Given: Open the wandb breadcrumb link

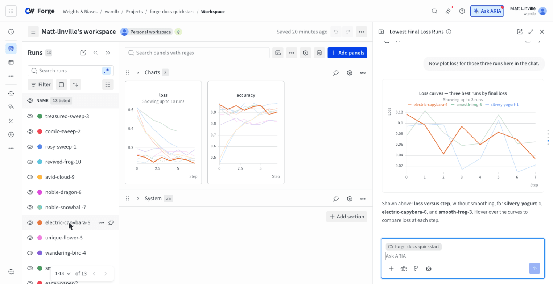Looking at the screenshot, I should tap(112, 11).
